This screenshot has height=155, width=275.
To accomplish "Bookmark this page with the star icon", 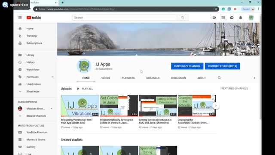I will (216, 9).
